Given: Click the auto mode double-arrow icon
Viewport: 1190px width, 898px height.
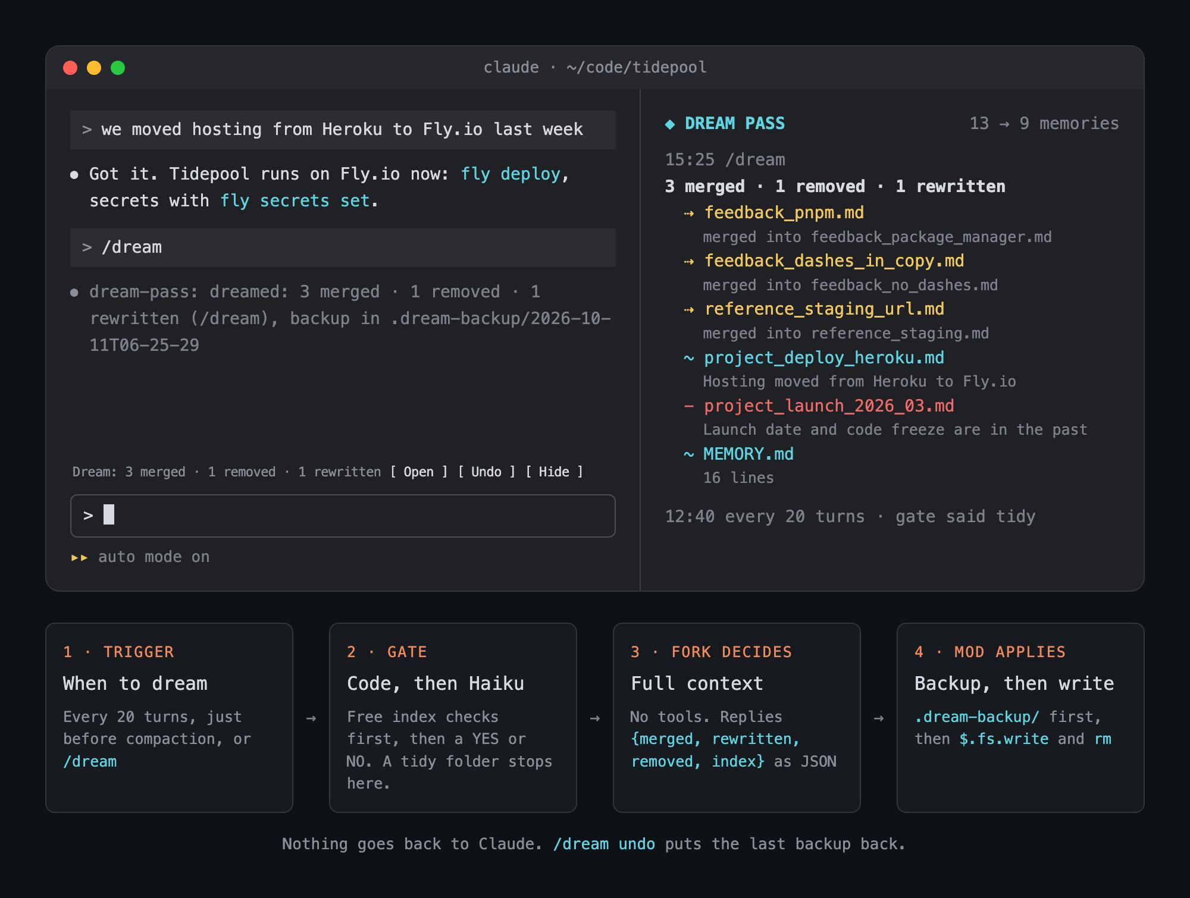Looking at the screenshot, I should point(79,558).
